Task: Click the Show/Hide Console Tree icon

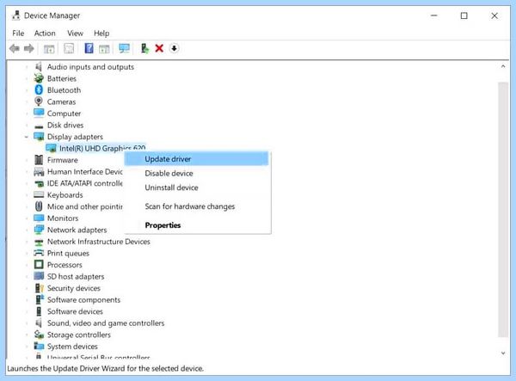Action: coord(49,49)
